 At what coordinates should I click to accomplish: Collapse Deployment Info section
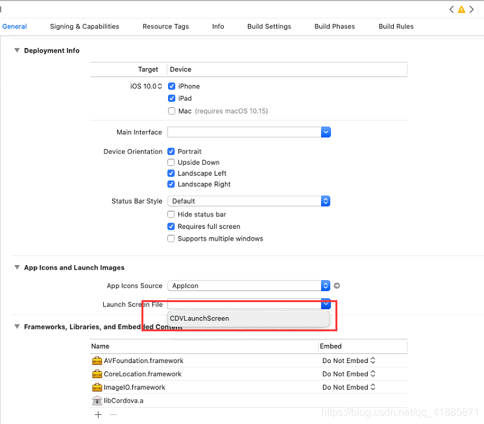click(17, 51)
